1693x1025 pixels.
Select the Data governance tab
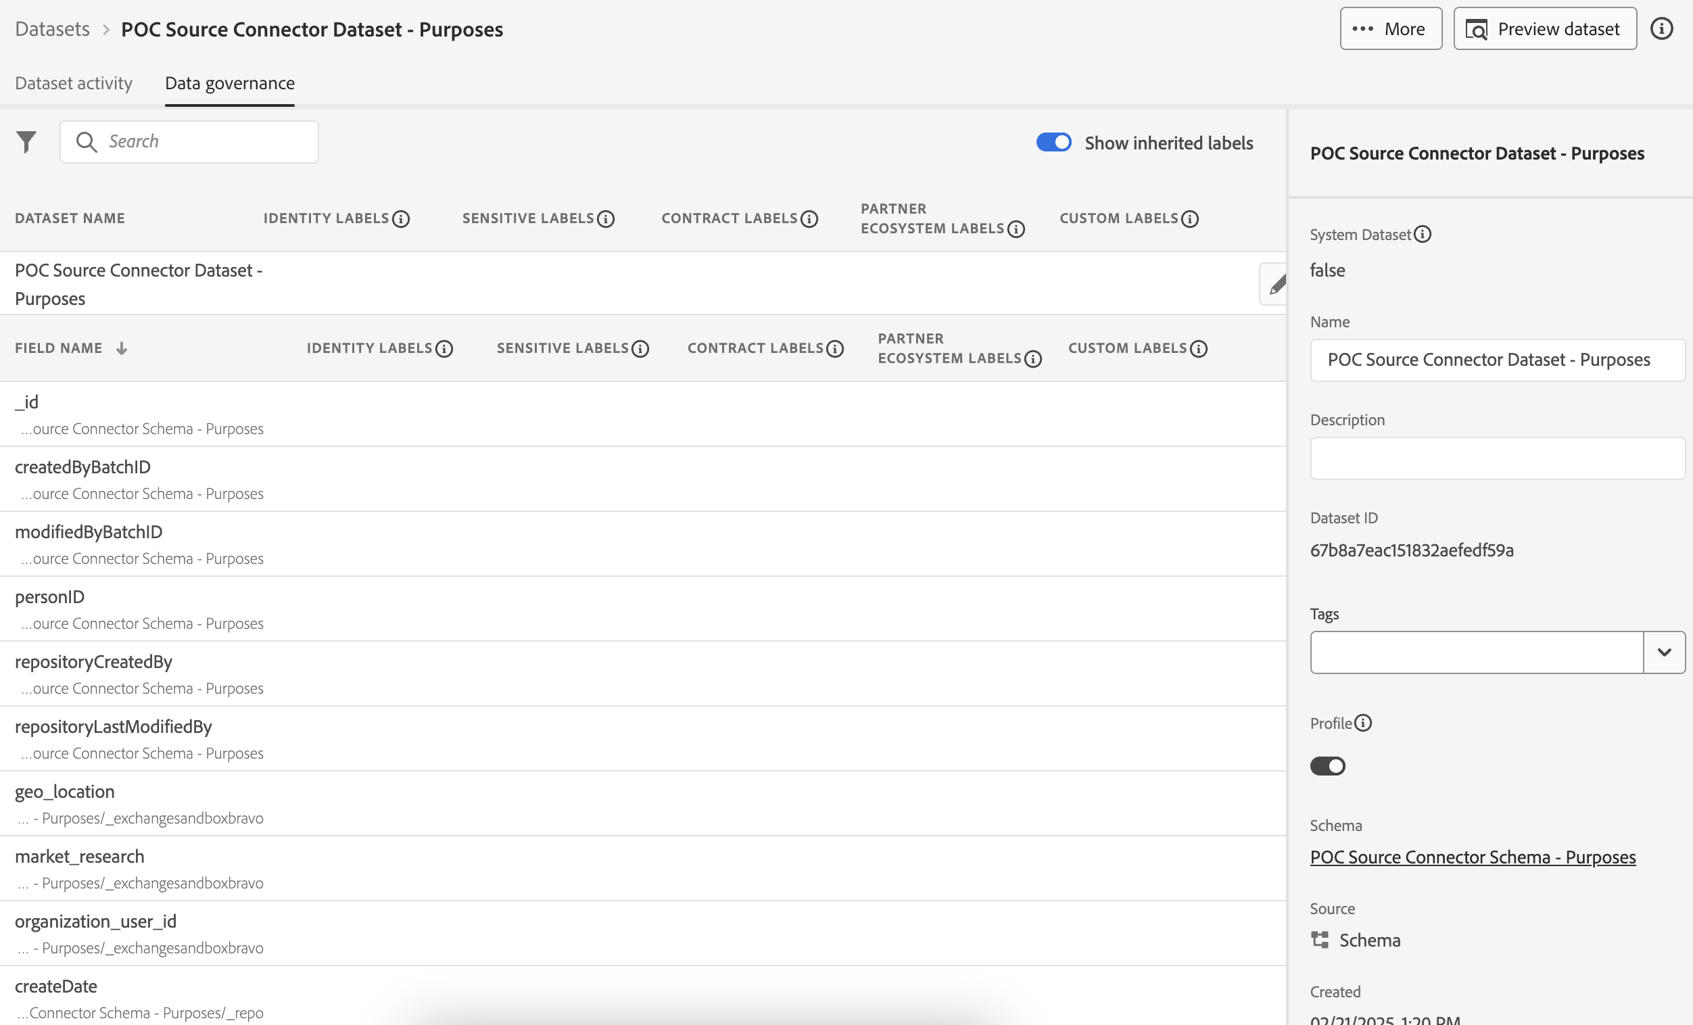coord(229,83)
